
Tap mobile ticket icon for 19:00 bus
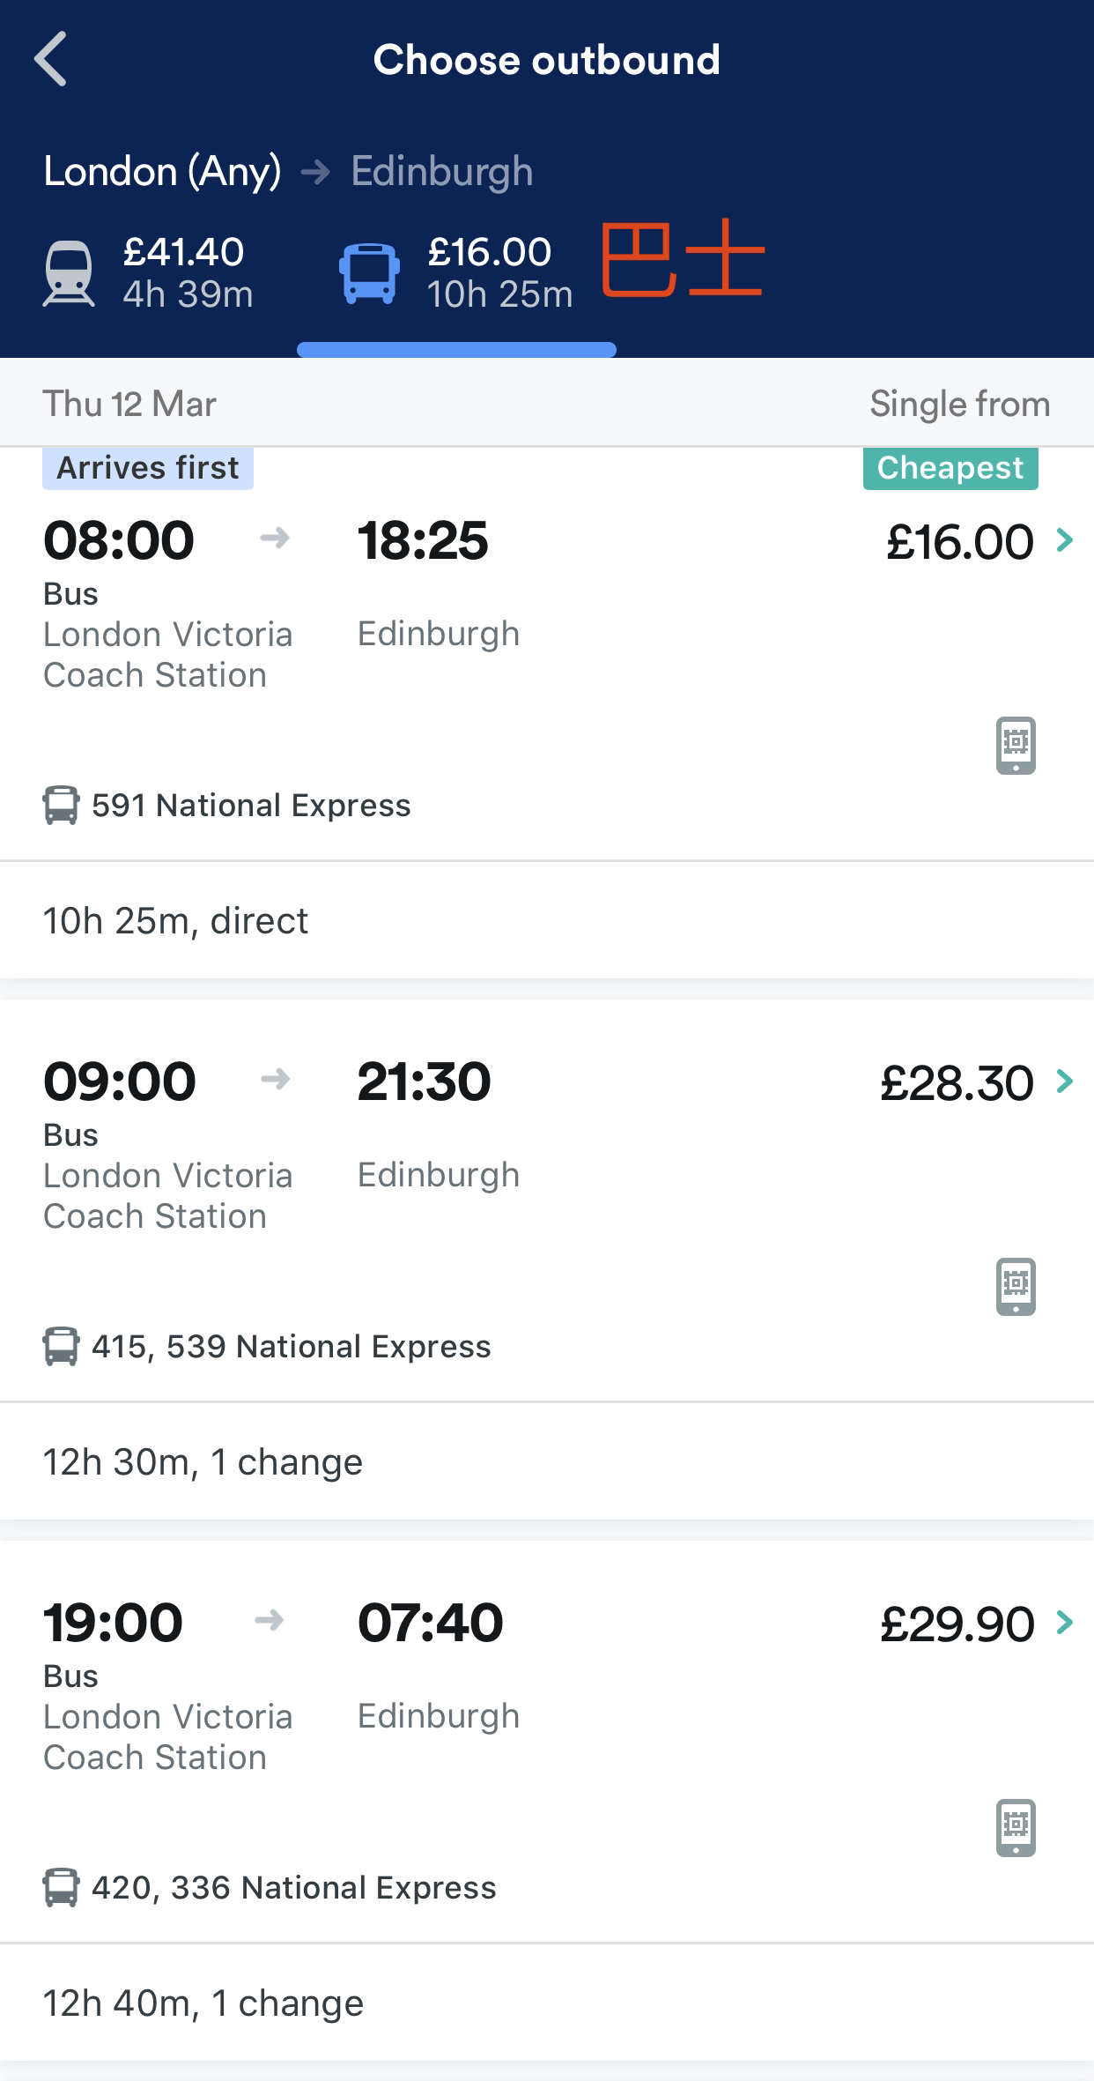(x=1016, y=1828)
